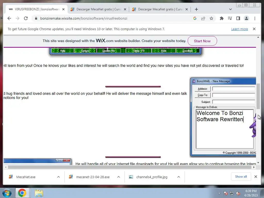Screen dimensions: 264x198
Task: Switch to the third Descargar MecaNet tab
Action: pyautogui.click(x=160, y=9)
